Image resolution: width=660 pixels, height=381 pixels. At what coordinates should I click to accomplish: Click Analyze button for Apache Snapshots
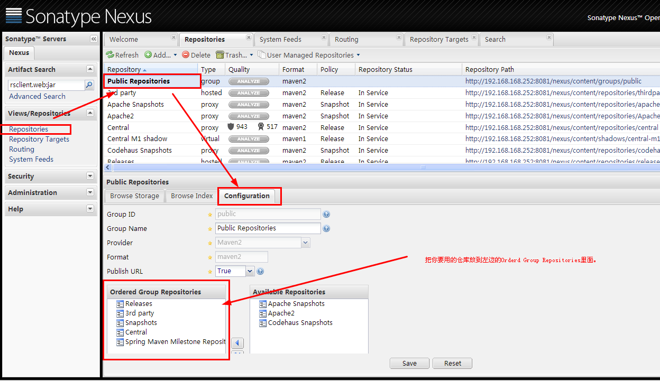coord(249,105)
